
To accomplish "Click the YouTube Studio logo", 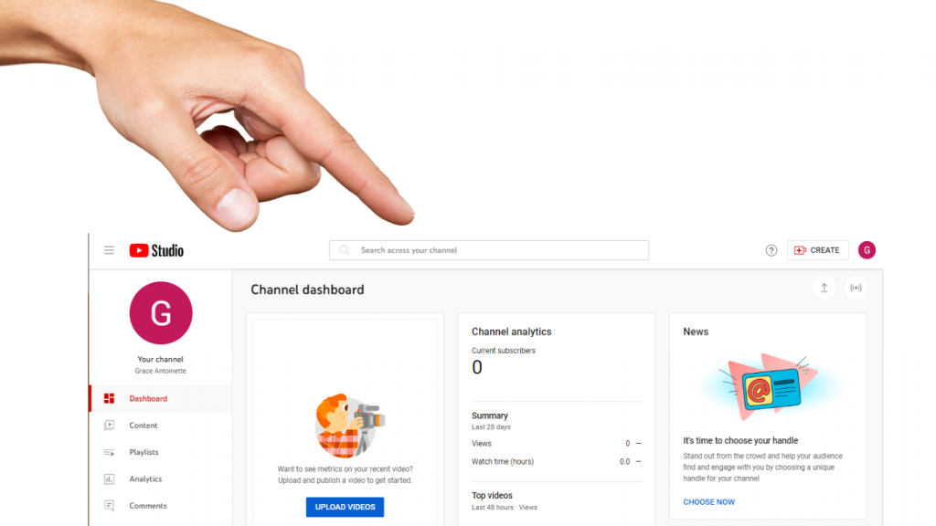I will click(156, 250).
